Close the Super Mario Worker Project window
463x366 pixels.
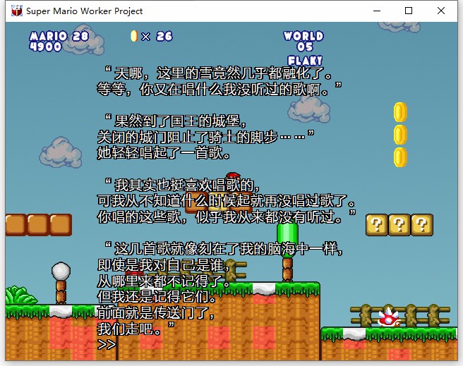pyautogui.click(x=441, y=11)
